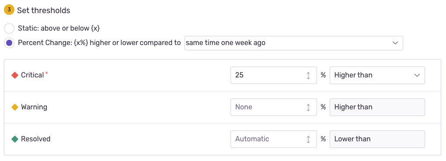This screenshot has height=161, width=446.
Task: Click the Warning threshold stepper arrows
Action: tap(308, 107)
